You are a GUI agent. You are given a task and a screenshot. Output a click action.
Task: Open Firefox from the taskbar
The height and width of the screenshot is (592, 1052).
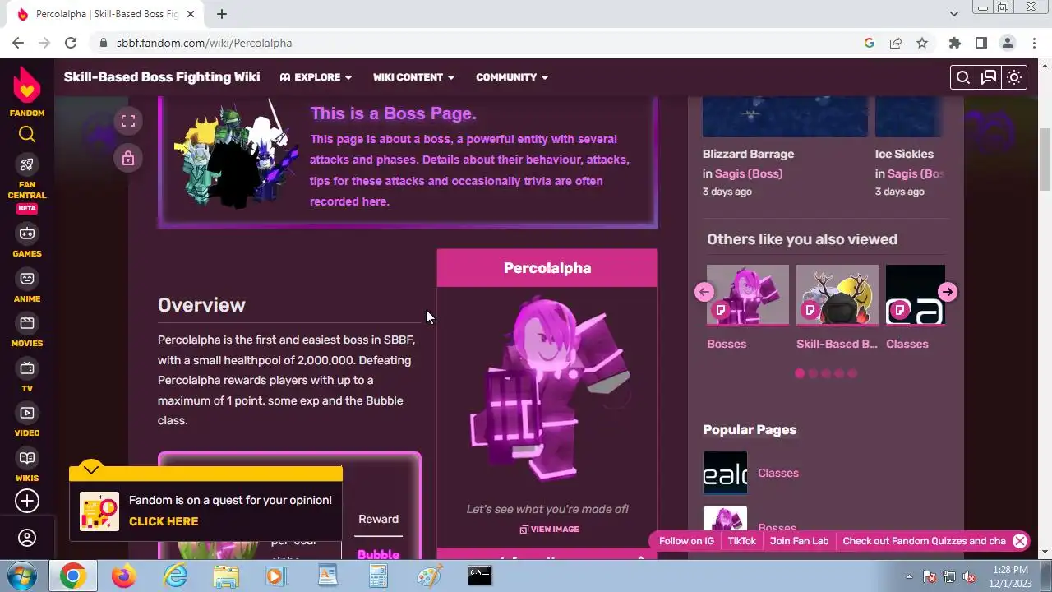[x=123, y=576]
